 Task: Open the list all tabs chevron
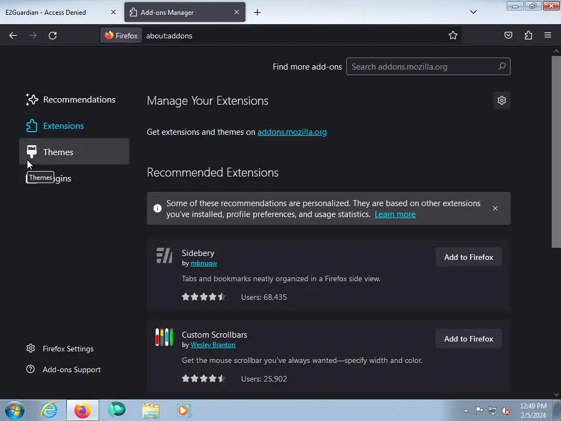click(x=473, y=12)
